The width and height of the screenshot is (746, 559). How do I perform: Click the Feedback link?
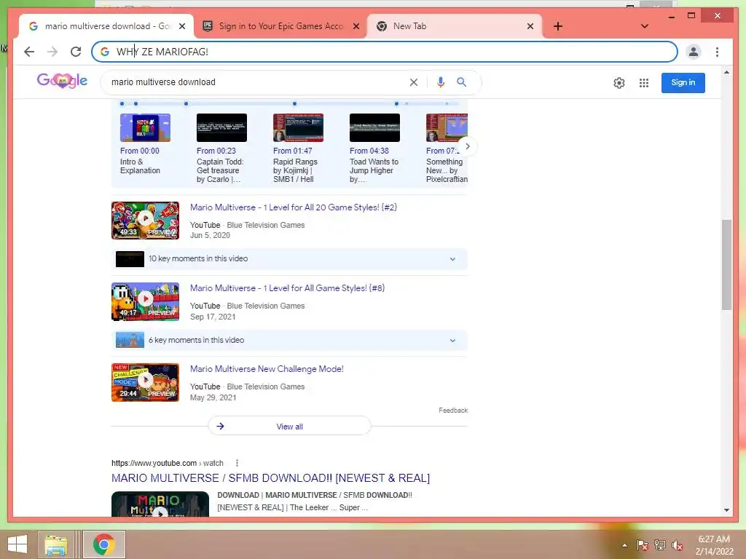coord(453,411)
